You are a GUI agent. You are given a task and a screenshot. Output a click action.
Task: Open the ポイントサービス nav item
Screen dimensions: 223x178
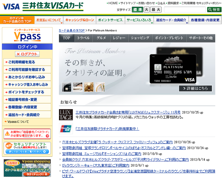[x=110, y=20]
